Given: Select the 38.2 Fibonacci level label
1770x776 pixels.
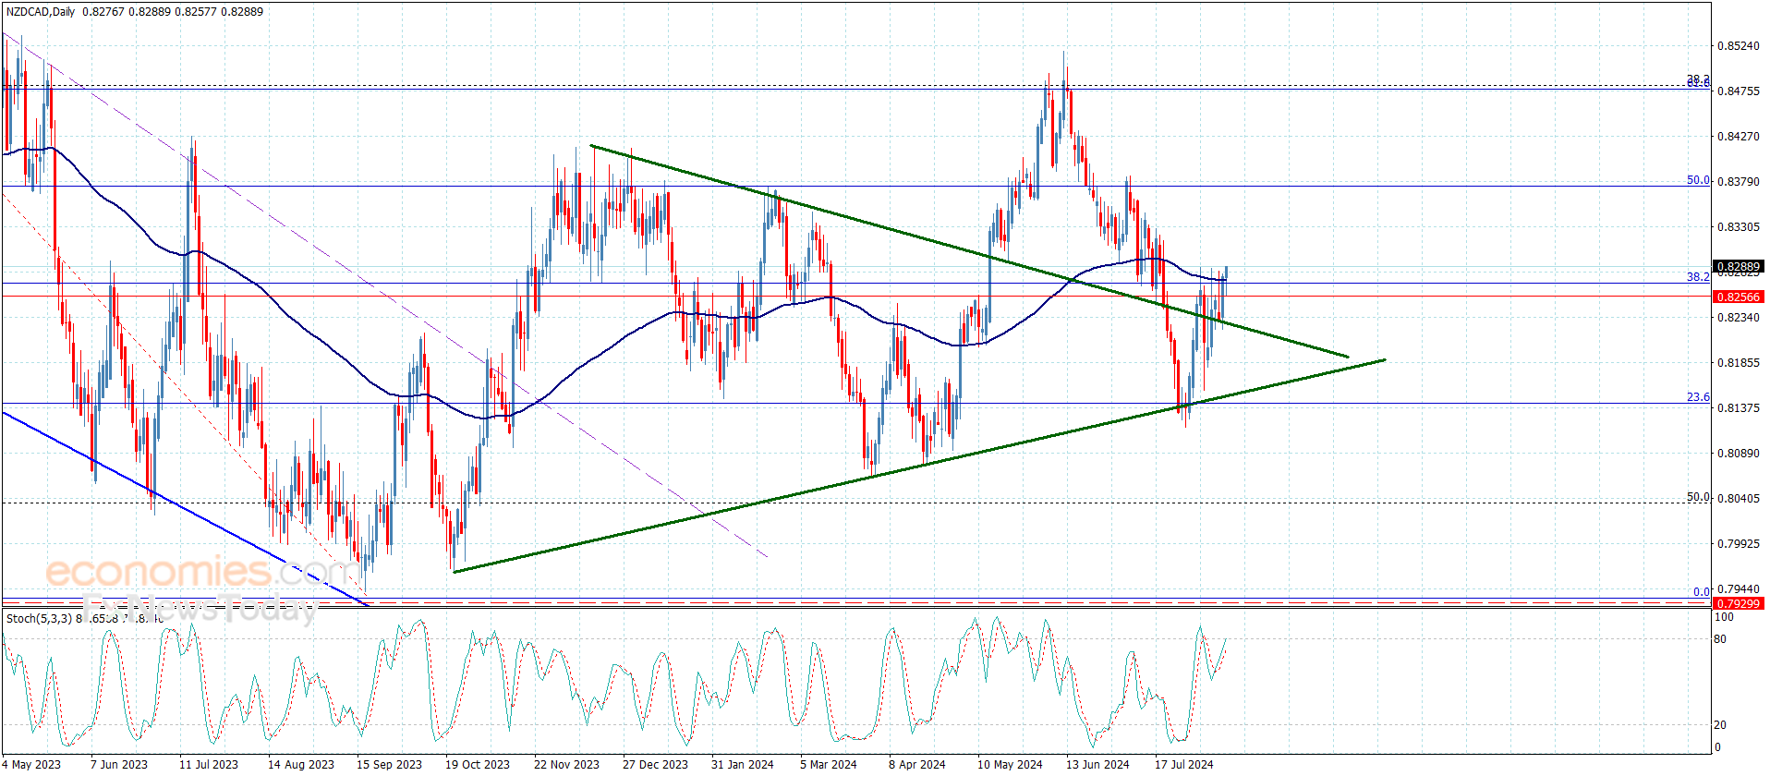Looking at the screenshot, I should tap(1698, 276).
